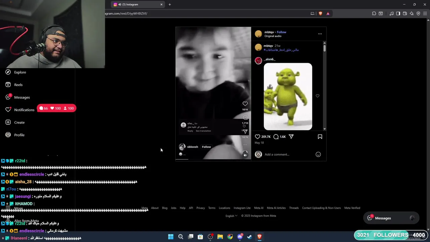Viewport: 430px width, 242px height.
Task: Open the browser extensions puzzle icon
Action: click(x=374, y=13)
